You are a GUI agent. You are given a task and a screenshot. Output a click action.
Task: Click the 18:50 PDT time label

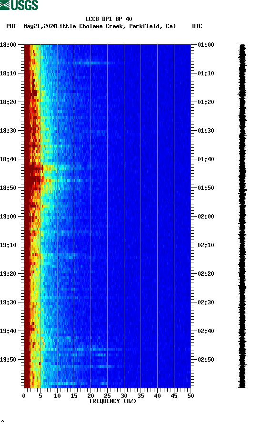pyautogui.click(x=8, y=188)
